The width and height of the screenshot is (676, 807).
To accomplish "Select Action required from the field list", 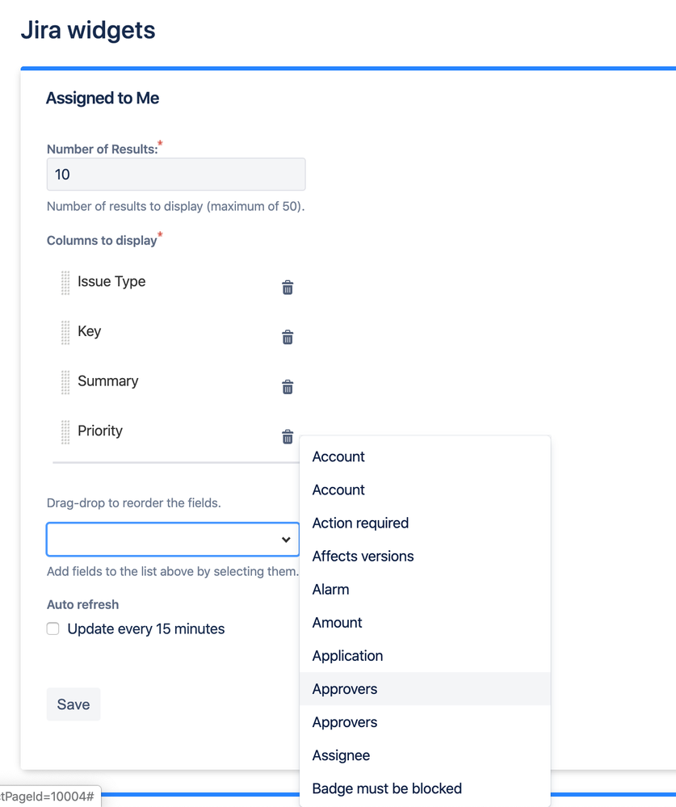I will [x=425, y=523].
